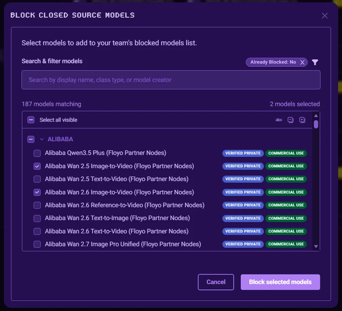The height and width of the screenshot is (311, 342).
Task: Click the model list scrollbar thumb
Action: pyautogui.click(x=316, y=124)
